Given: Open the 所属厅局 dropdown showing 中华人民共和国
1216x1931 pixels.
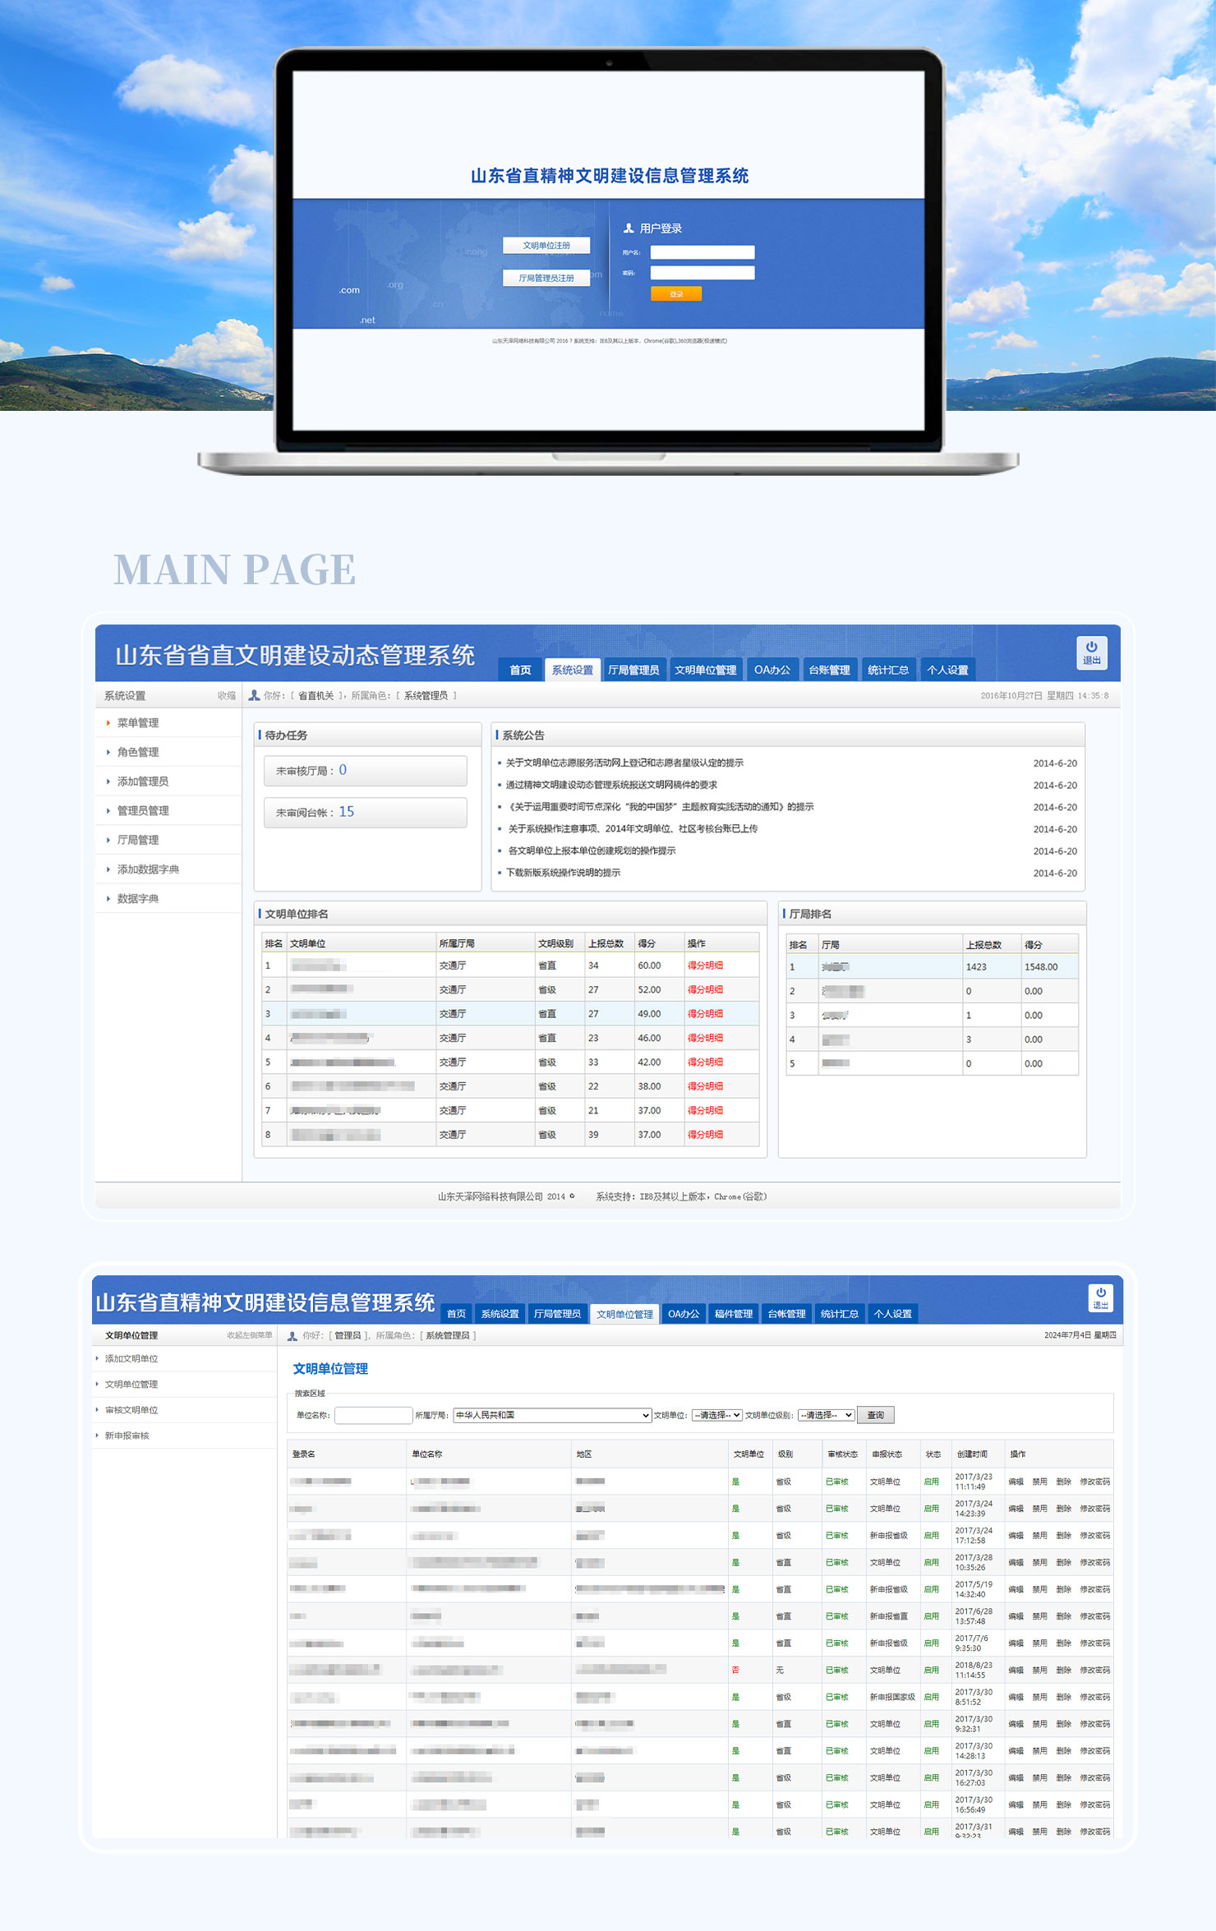Looking at the screenshot, I should (x=552, y=1415).
